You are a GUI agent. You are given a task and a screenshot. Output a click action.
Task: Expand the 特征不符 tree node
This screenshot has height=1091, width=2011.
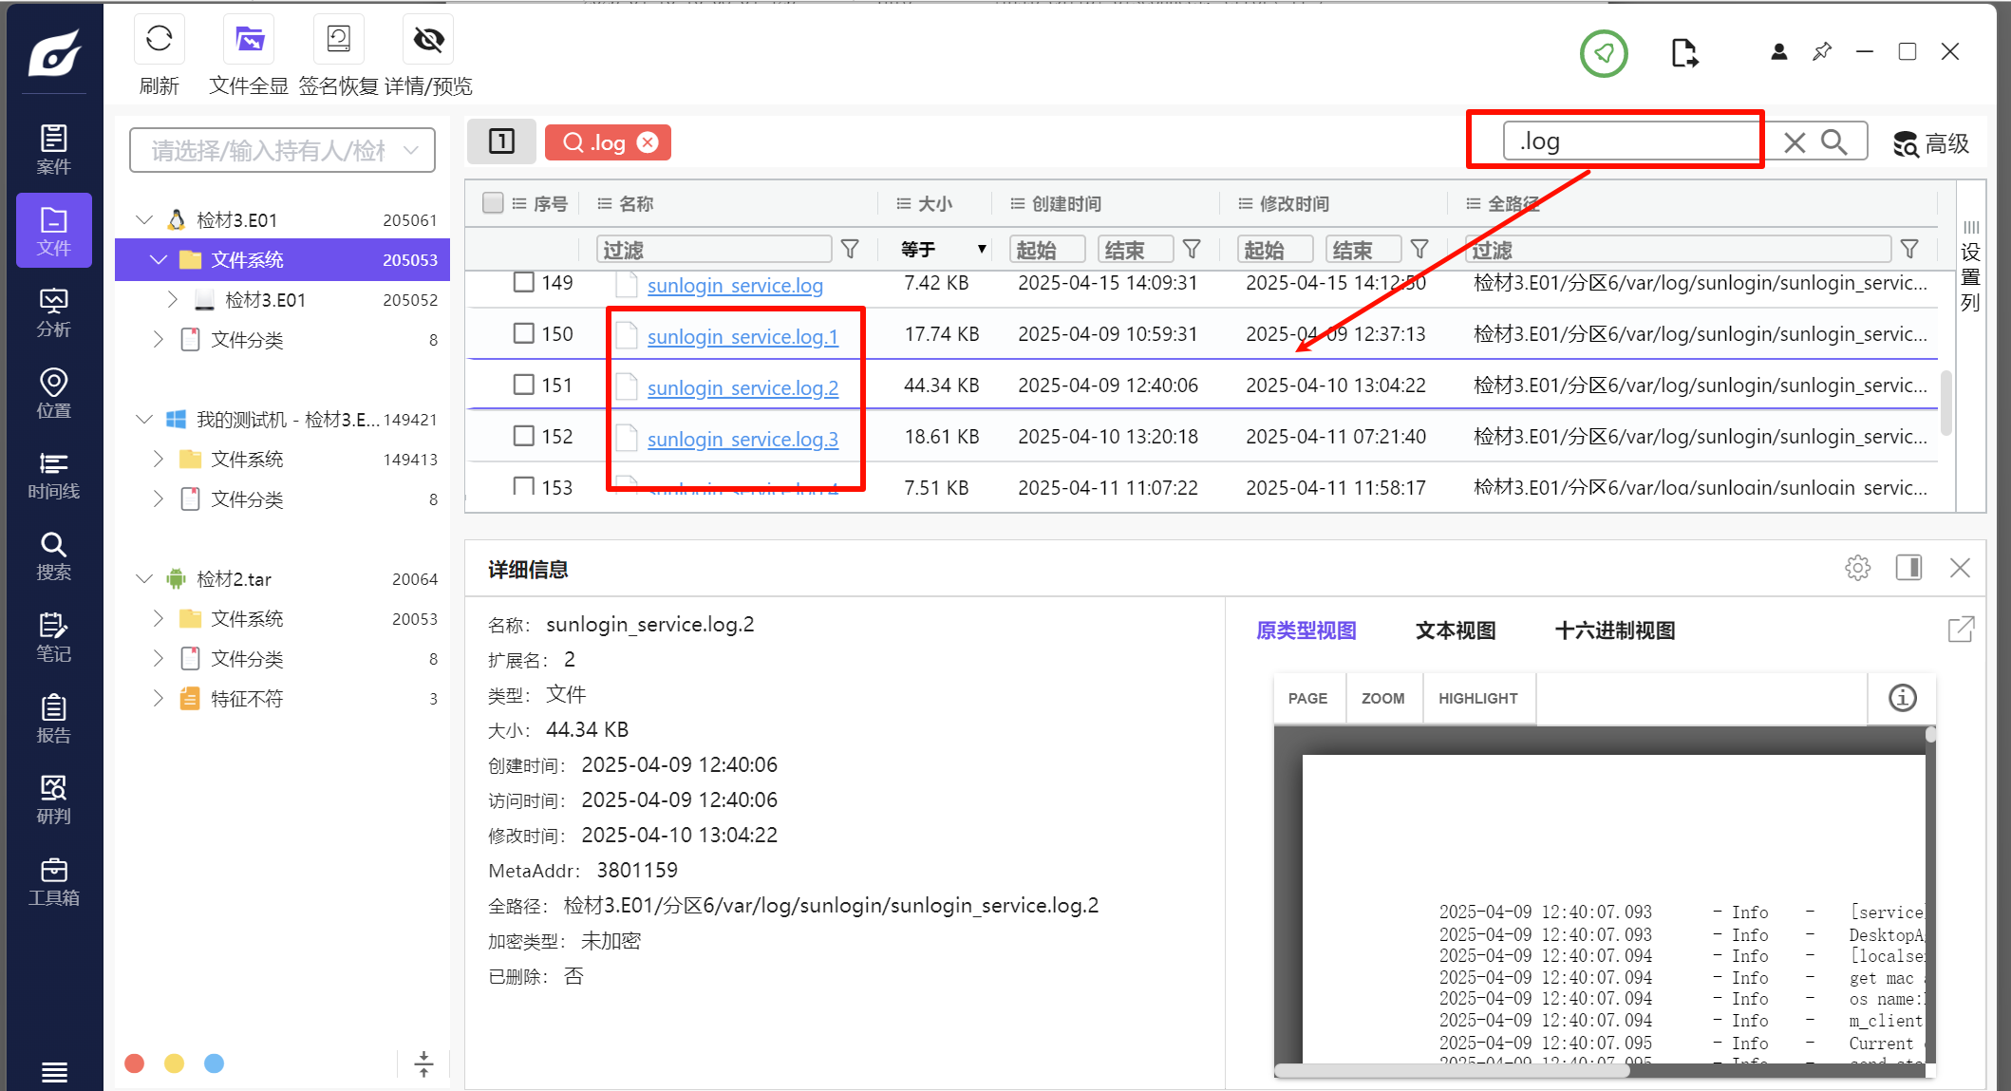tap(158, 699)
